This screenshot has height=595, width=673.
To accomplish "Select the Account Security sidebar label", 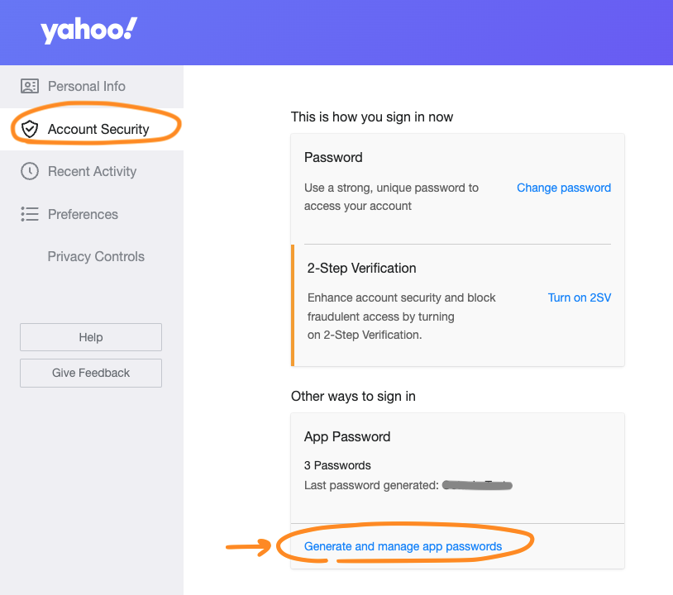I will pyautogui.click(x=98, y=129).
